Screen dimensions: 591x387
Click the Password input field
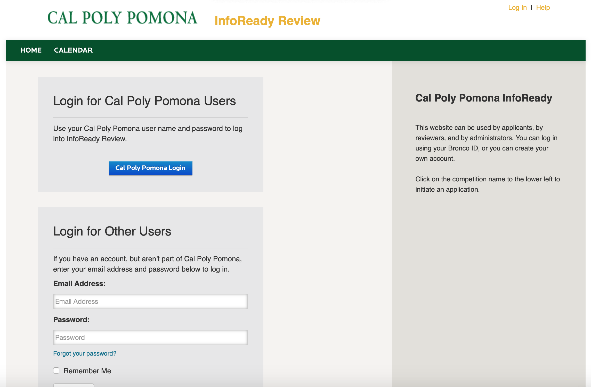(150, 337)
